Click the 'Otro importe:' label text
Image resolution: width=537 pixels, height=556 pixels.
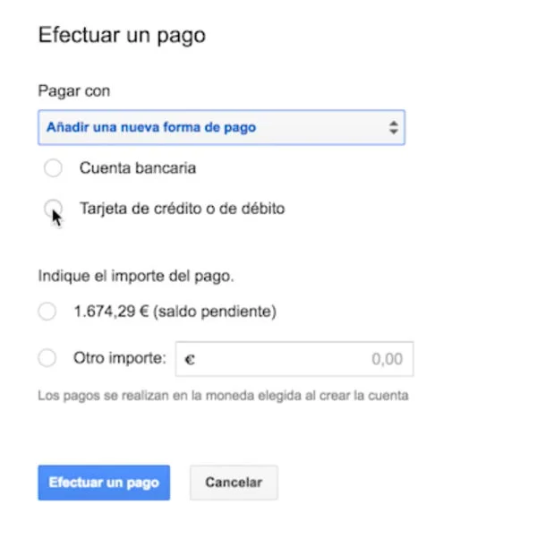(x=120, y=359)
